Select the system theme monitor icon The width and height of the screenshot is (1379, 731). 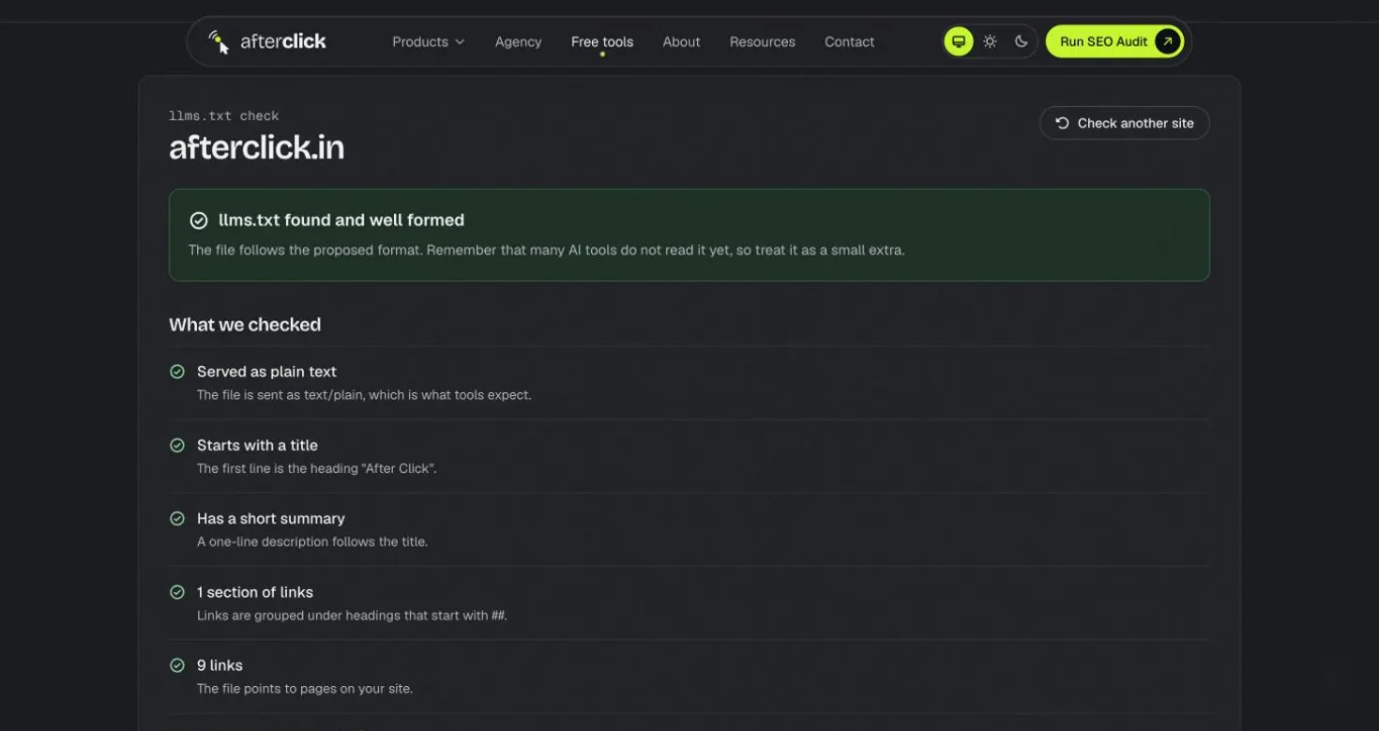click(x=958, y=41)
